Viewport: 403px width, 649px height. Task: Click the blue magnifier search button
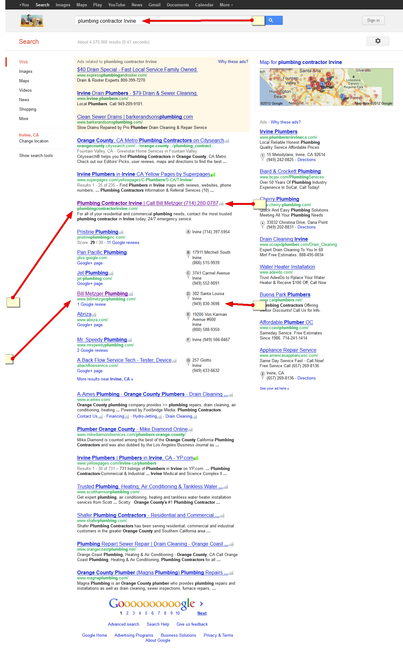[274, 20]
